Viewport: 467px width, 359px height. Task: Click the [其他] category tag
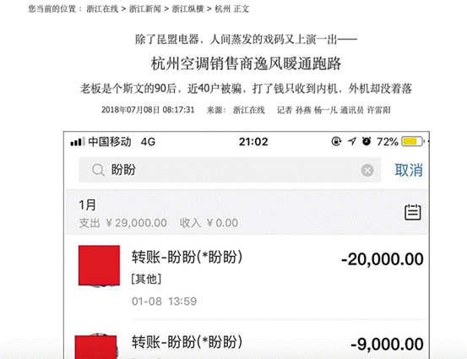(146, 279)
